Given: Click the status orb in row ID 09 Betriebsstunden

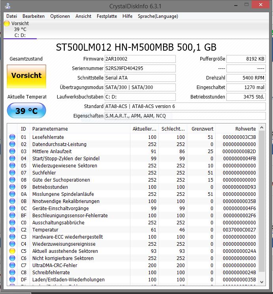Looking at the screenshot, I should (x=12, y=187).
